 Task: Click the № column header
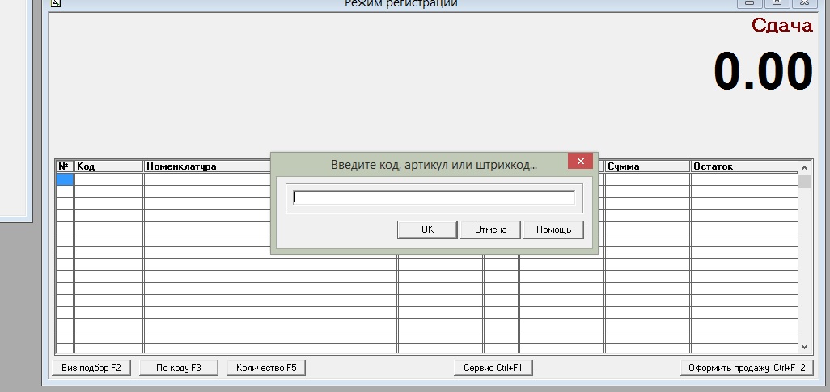pyautogui.click(x=65, y=166)
